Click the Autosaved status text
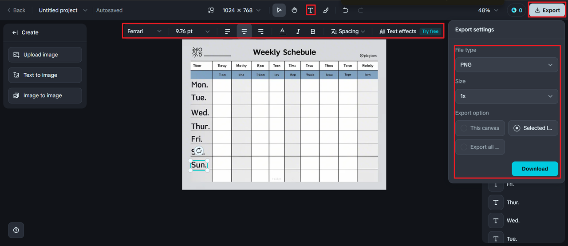Screen dimensions: 568x246 109,10
